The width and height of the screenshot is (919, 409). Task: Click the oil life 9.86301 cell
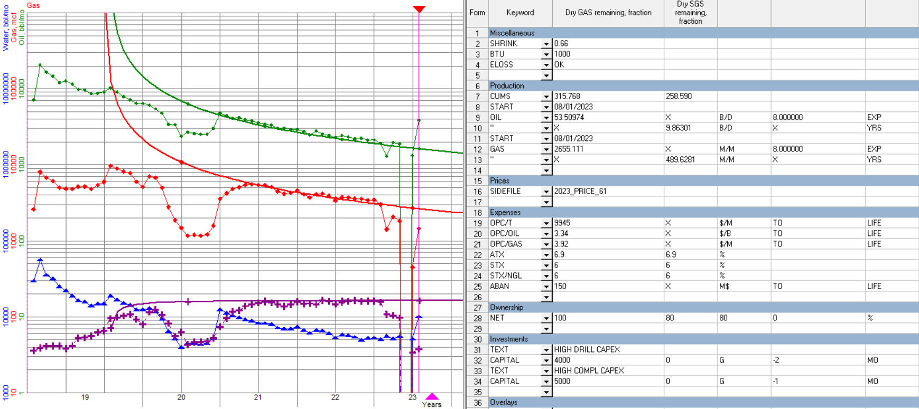(x=691, y=128)
